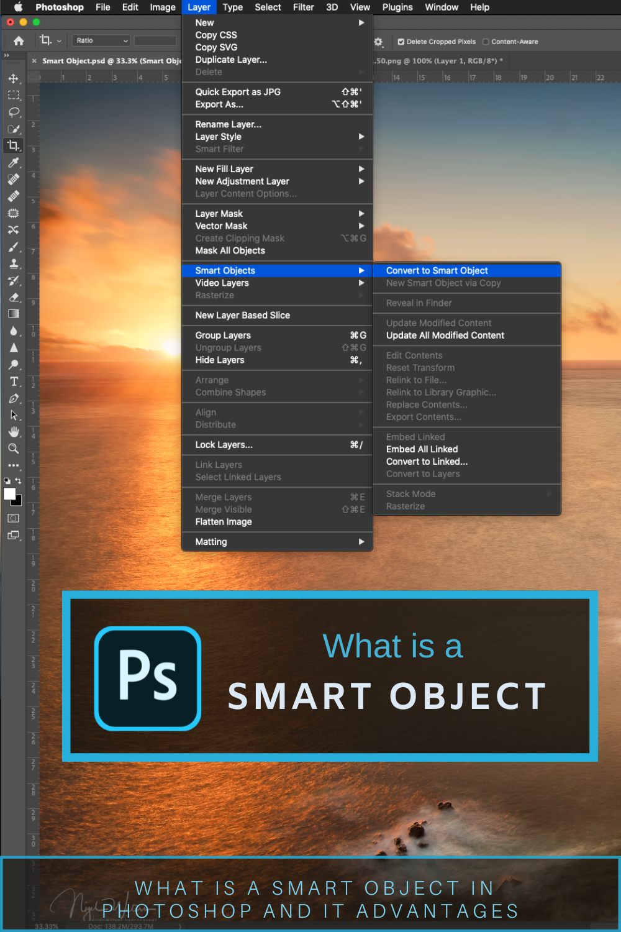Select the Zoom tool
621x932 pixels.
(14, 449)
